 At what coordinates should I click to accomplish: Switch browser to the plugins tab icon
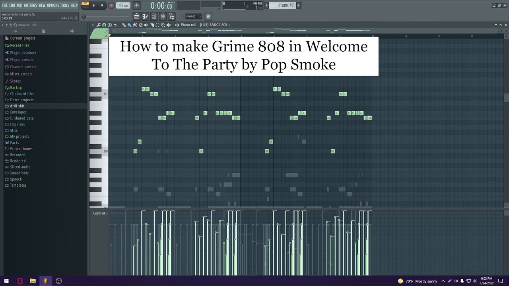pos(72,31)
